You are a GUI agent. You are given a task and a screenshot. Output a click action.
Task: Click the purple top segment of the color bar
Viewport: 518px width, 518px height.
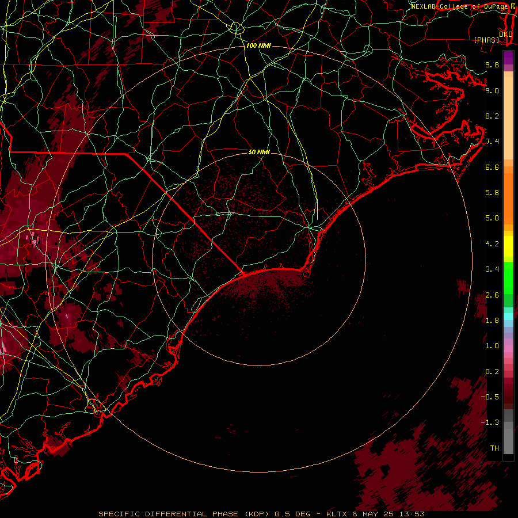point(508,58)
